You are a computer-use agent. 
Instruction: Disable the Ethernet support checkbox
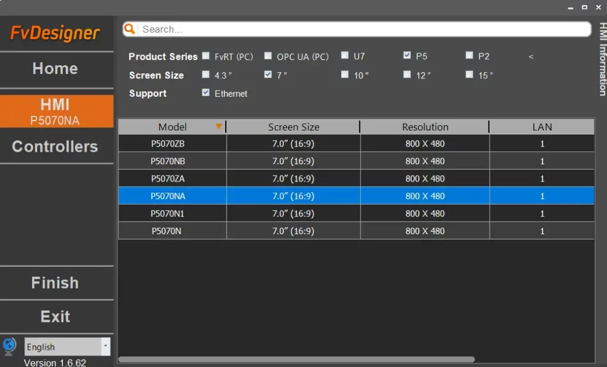(x=206, y=93)
